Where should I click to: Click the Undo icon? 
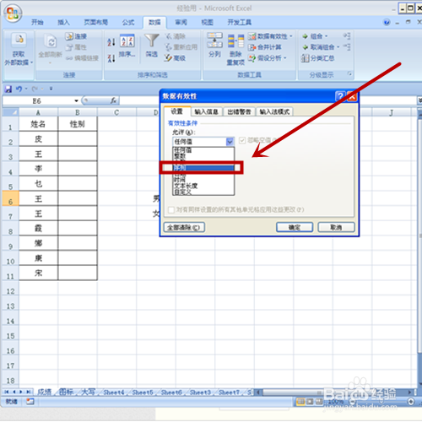[x=19, y=89]
